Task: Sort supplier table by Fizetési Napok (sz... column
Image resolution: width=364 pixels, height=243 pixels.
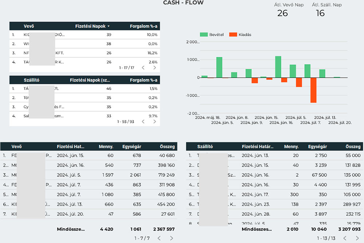Action: coord(90,80)
